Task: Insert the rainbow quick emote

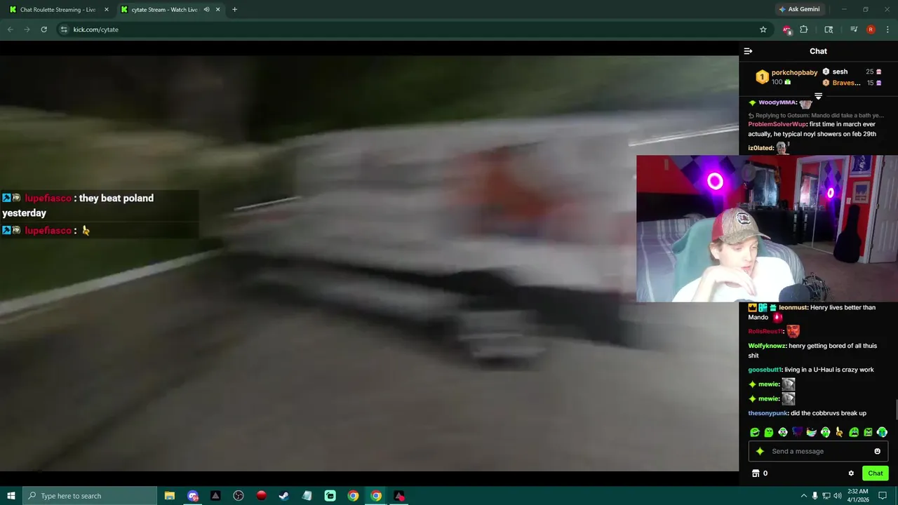Action: pyautogui.click(x=812, y=433)
